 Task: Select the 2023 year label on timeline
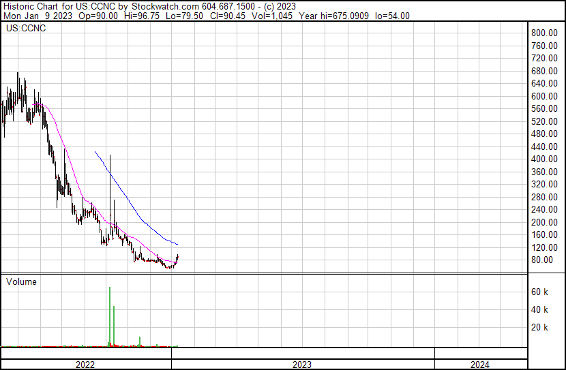(302, 365)
